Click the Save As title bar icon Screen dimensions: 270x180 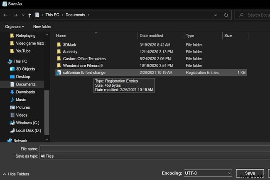(x=4, y=4)
